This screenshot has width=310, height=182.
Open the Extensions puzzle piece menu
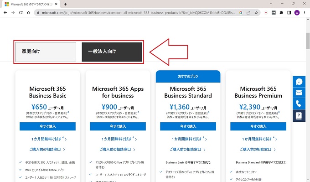[x=281, y=12]
